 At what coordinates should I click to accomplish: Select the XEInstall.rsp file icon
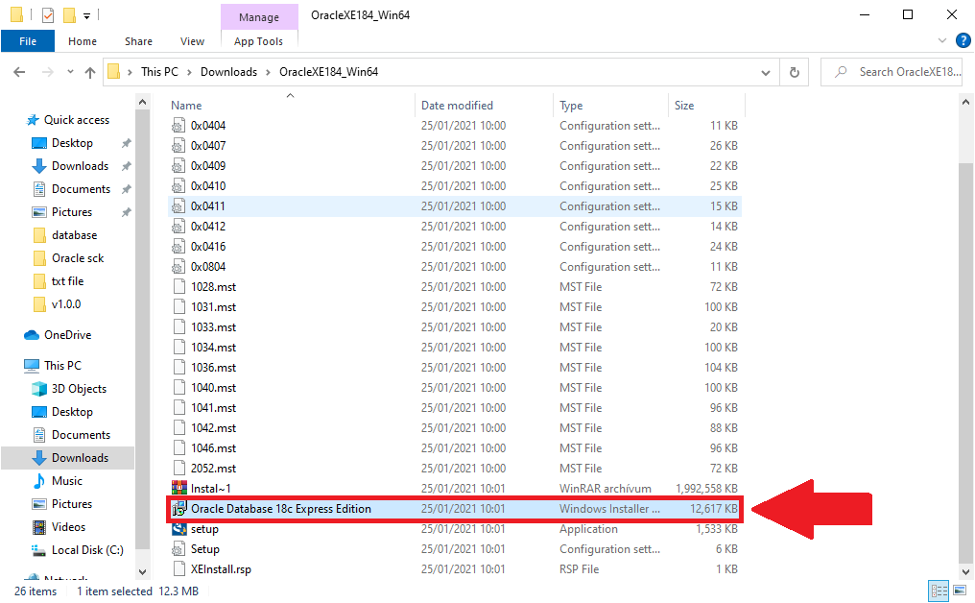coord(179,569)
